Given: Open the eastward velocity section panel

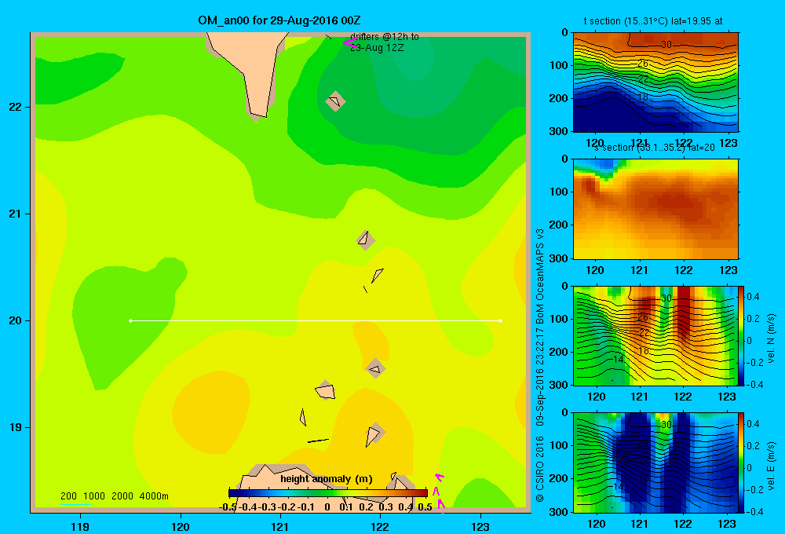Looking at the screenshot, I should pos(655,463).
